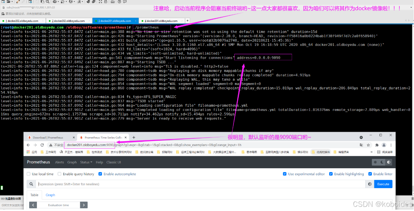Open the reading list icon
The image size is (414, 211).
(379, 152)
